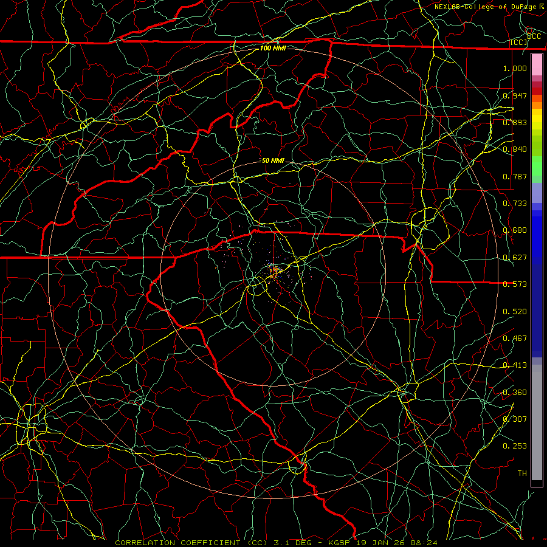This screenshot has height=547, width=547.
Task: Click the 0.840 legend label
Action: click(x=515, y=150)
